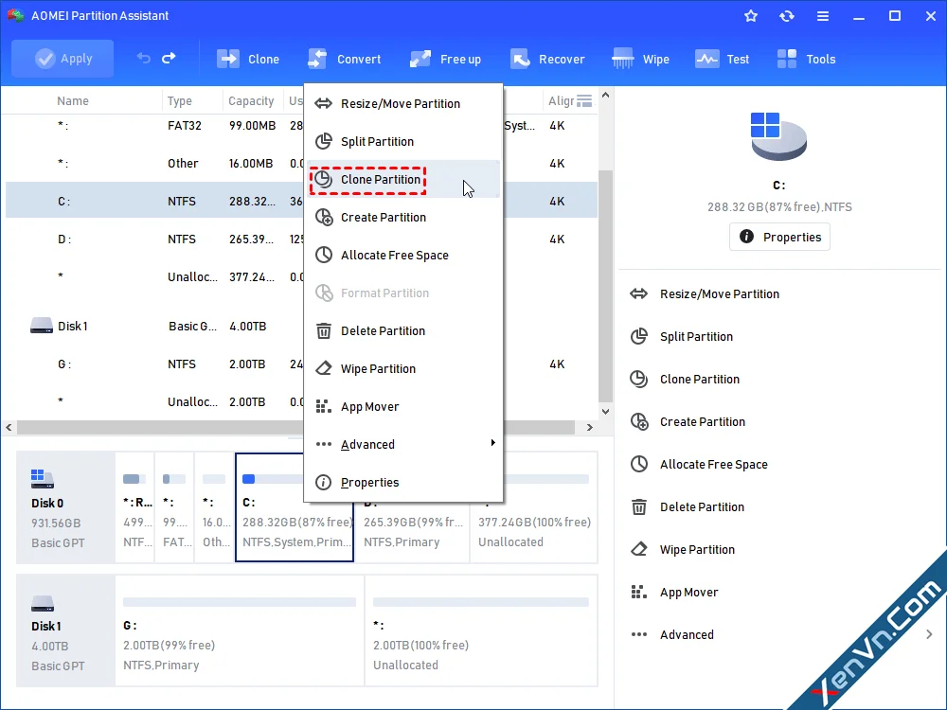
Task: Click Wipe Partition eraser icon in right panel
Action: tap(638, 549)
